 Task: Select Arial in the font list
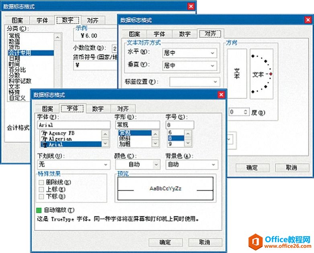point(71,144)
